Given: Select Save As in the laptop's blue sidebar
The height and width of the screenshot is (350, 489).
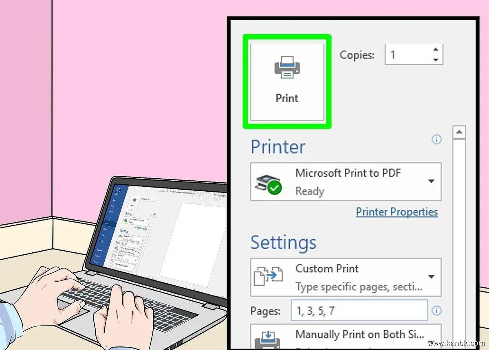Looking at the screenshot, I should click(111, 212).
